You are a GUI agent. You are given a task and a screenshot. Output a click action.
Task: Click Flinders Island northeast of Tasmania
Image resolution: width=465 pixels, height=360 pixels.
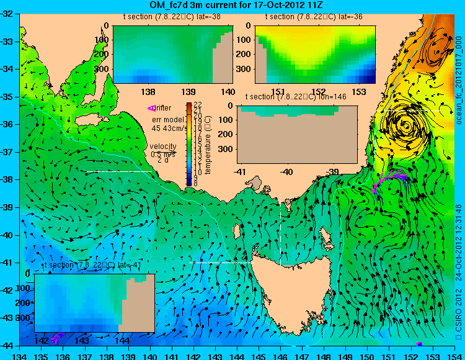coord(325,237)
